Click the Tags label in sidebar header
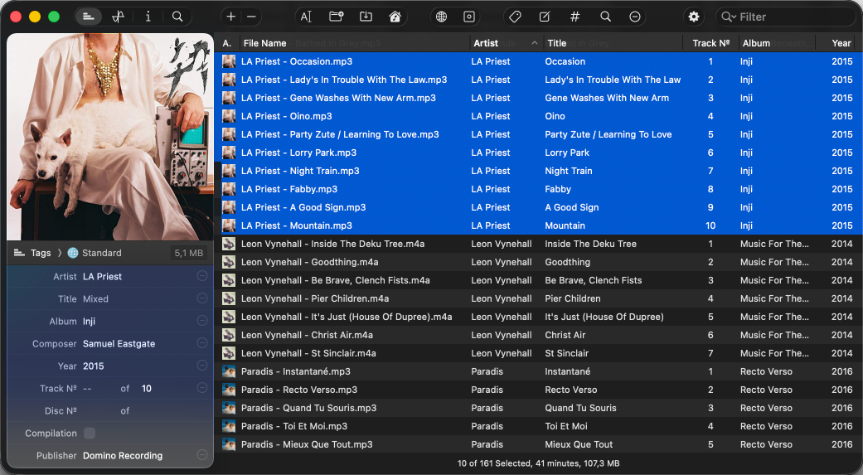The height and width of the screenshot is (475, 863). (41, 253)
